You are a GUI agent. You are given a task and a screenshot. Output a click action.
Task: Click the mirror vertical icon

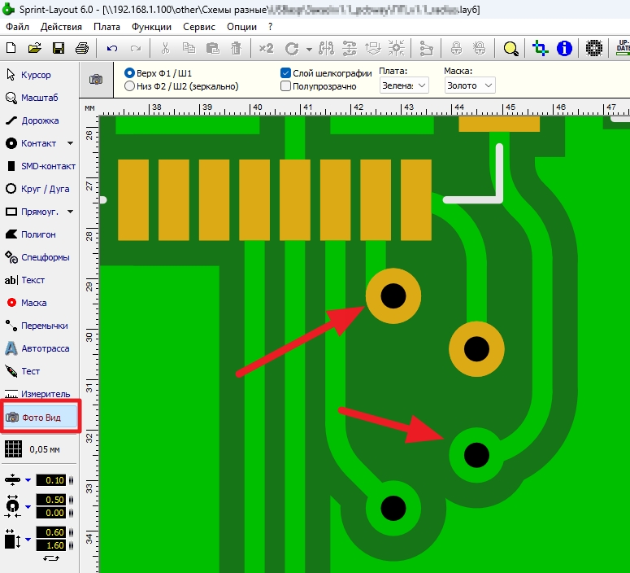click(x=350, y=48)
